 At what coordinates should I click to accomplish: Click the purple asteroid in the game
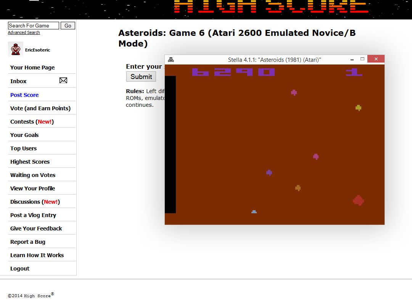[x=269, y=173]
